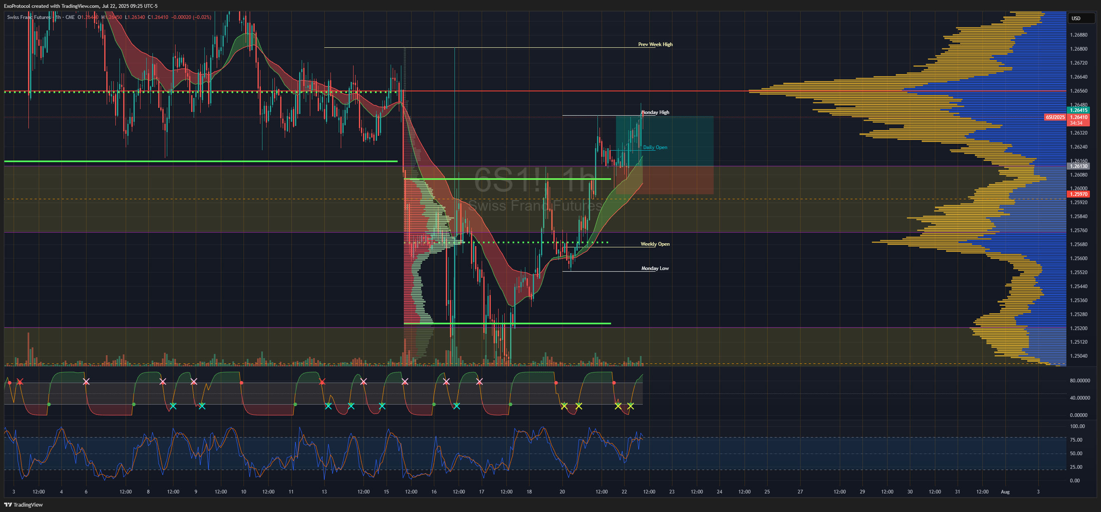The image size is (1101, 512).
Task: Select the Prev Week High level label
Action: pos(655,44)
